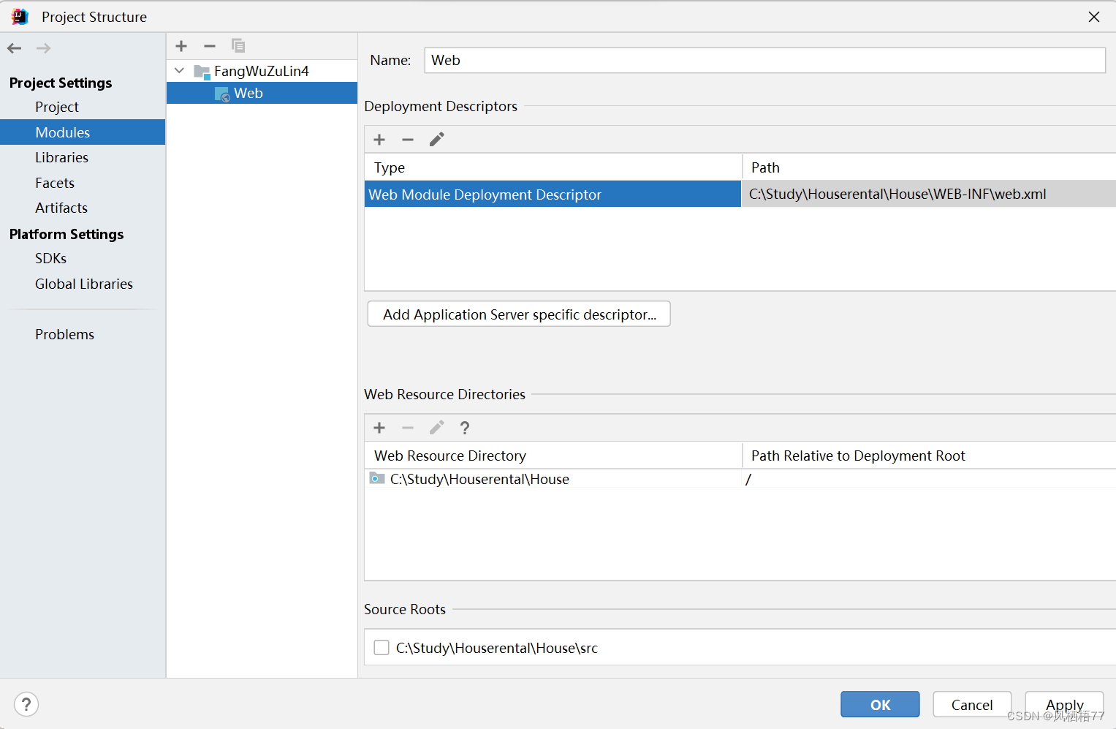Copy the selected module via the copy icon
Image resolution: width=1116 pixels, height=729 pixels.
(x=238, y=45)
